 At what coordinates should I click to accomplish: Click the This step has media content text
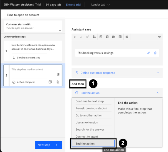[27, 70]
